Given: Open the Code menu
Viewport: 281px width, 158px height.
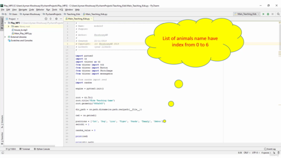Looking at the screenshot, I should 31,10.
